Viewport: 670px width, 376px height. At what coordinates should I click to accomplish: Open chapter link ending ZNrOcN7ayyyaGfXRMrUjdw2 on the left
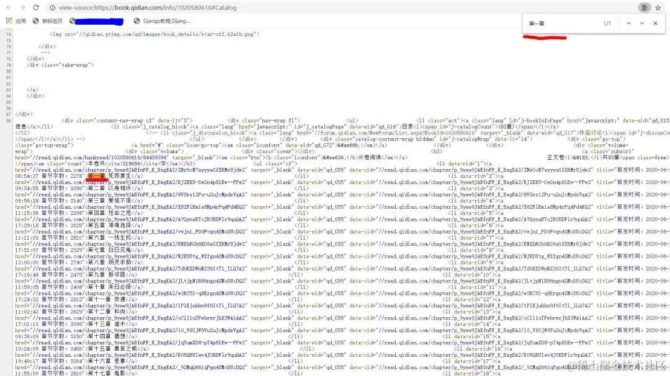139,170
